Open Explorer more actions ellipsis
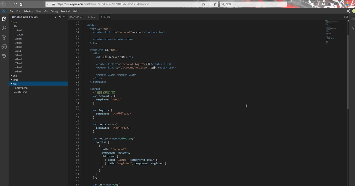355x186 pixels. pyautogui.click(x=64, y=17)
